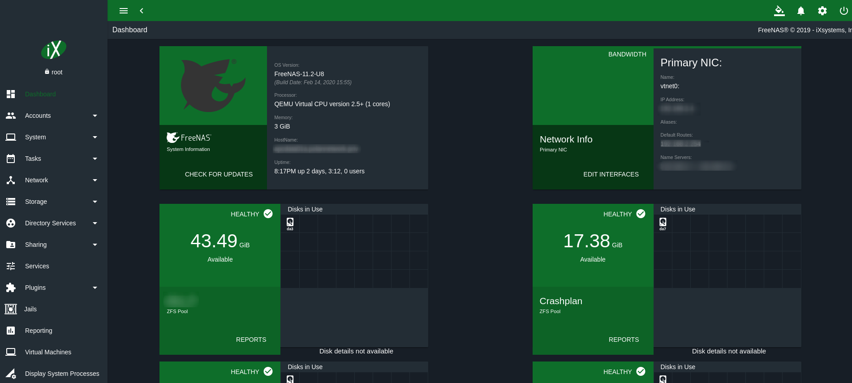
Task: Open the theme color picker icon
Action: 779,11
